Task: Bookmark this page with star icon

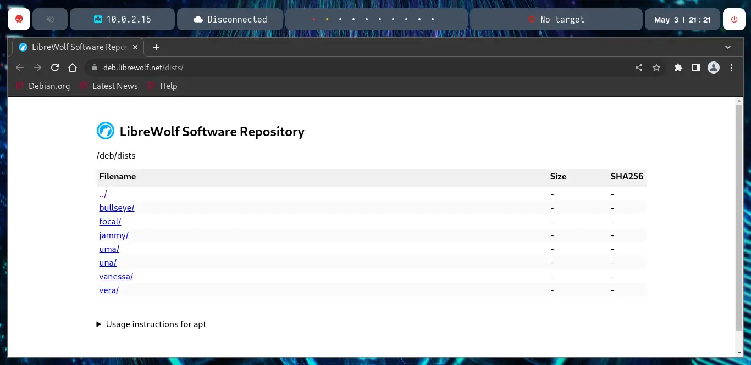Action: coord(656,68)
